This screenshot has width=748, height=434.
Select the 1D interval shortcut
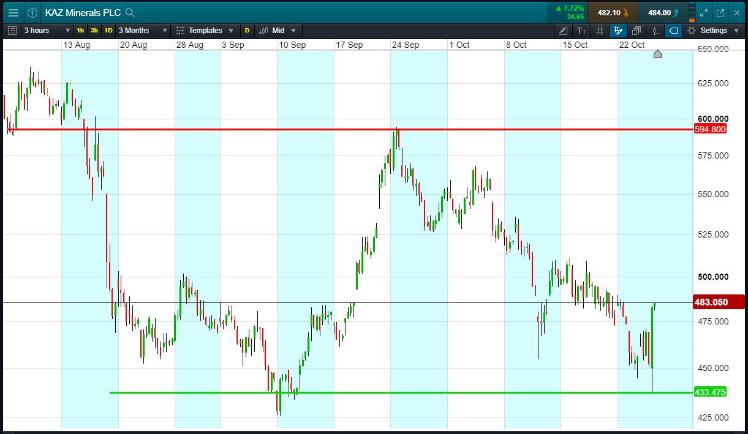(108, 30)
